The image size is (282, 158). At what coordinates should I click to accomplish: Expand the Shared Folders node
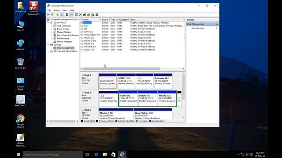(x=52, y=32)
